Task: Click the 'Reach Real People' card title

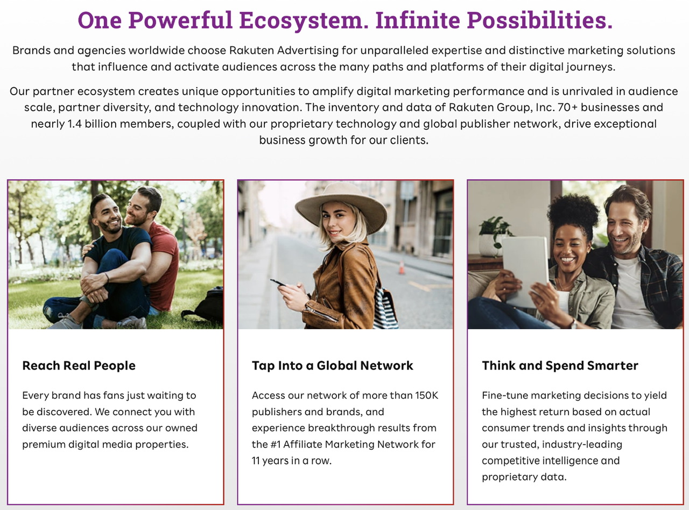Action: (x=79, y=366)
